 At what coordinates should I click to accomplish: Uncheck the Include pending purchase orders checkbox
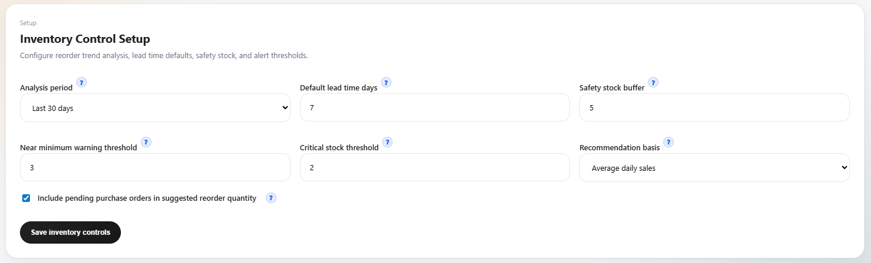pos(26,198)
